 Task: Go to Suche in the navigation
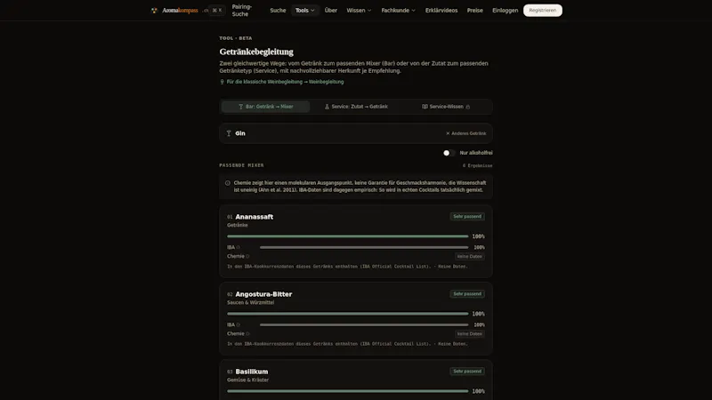278,11
